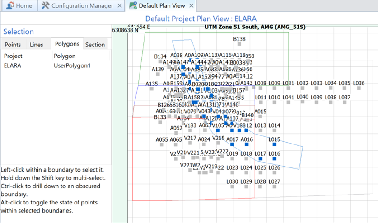Select the blue point marker under L016

click(x=274, y=159)
